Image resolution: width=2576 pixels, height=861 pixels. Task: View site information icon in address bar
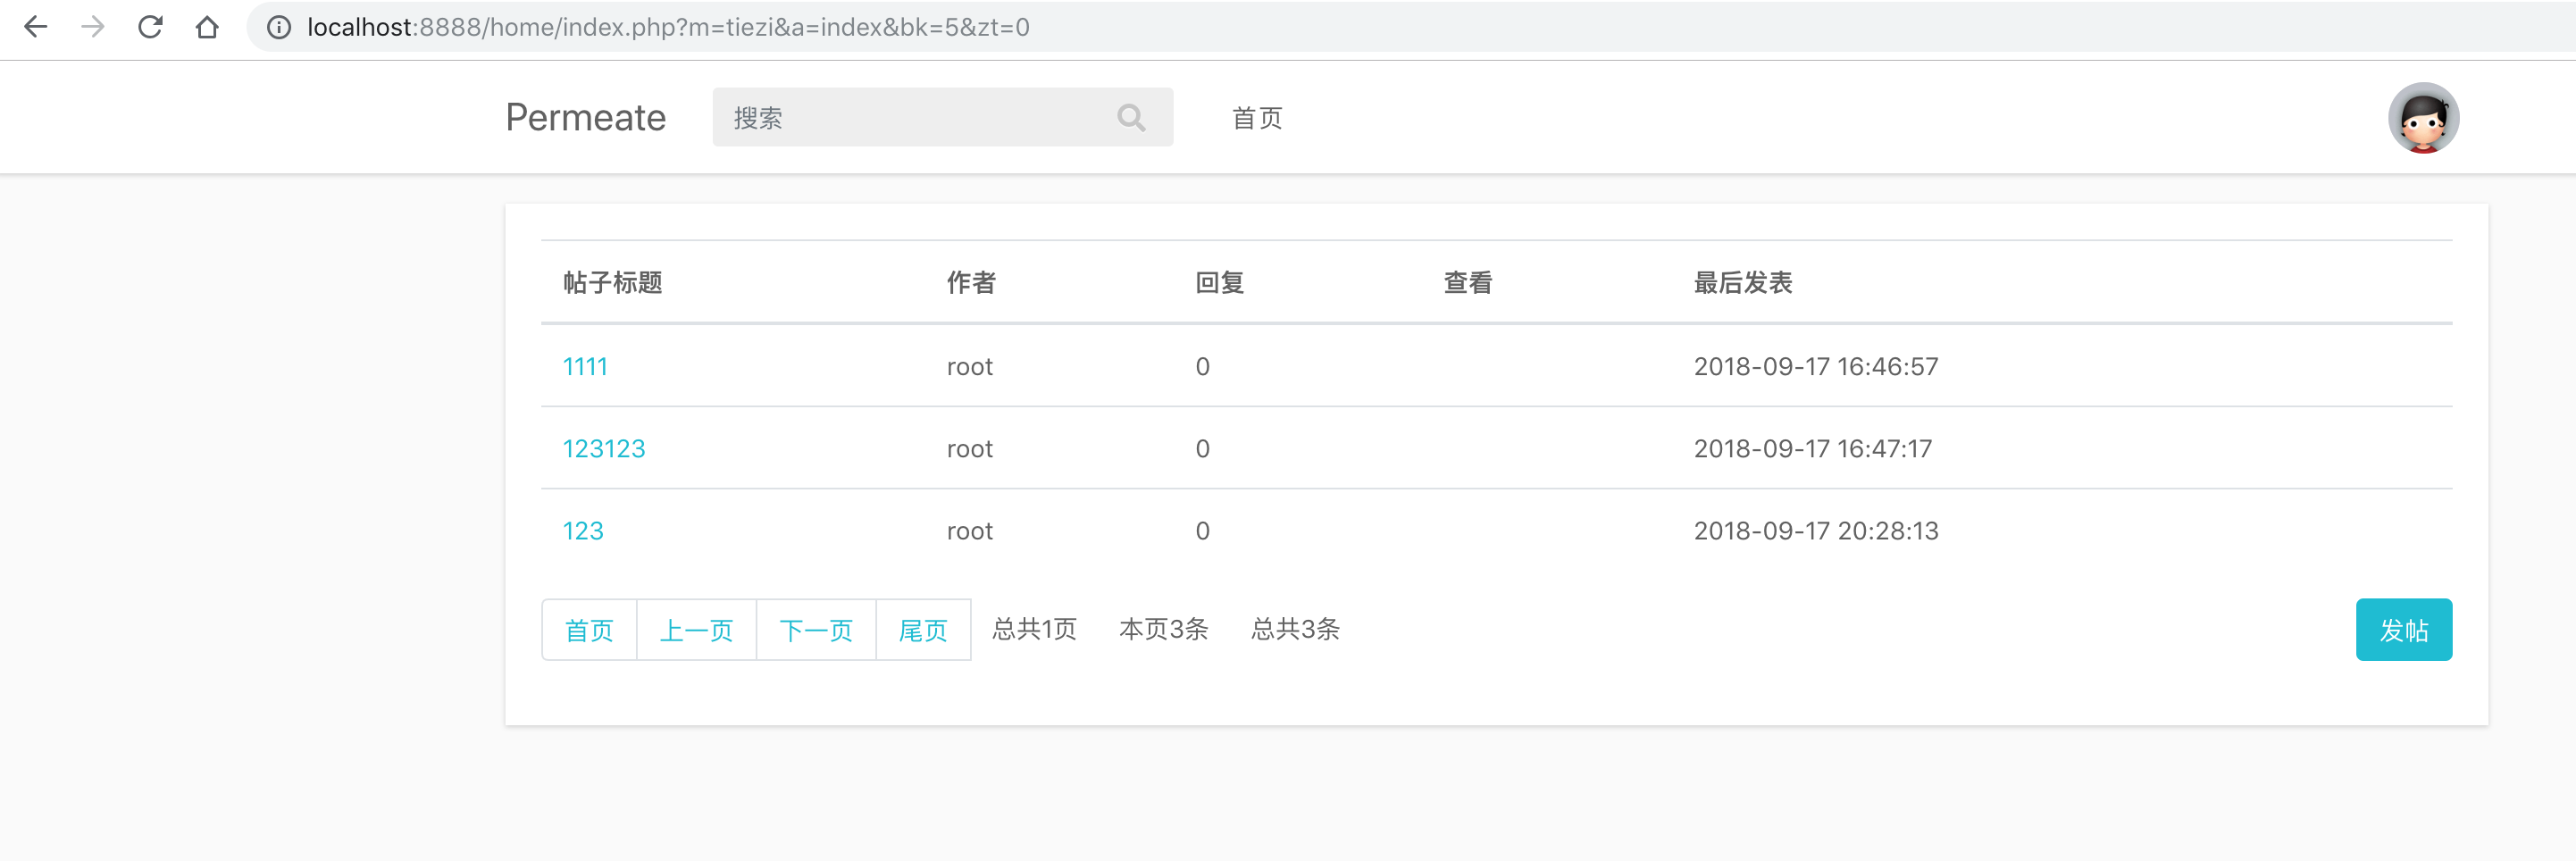pos(279,27)
